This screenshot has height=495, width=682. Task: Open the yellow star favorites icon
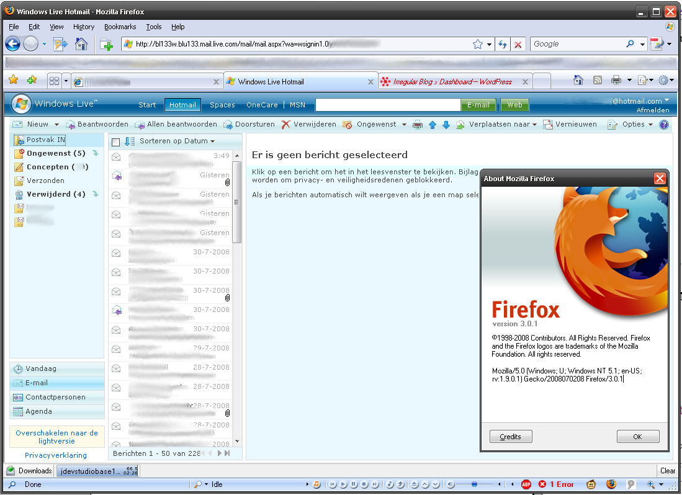(x=14, y=80)
